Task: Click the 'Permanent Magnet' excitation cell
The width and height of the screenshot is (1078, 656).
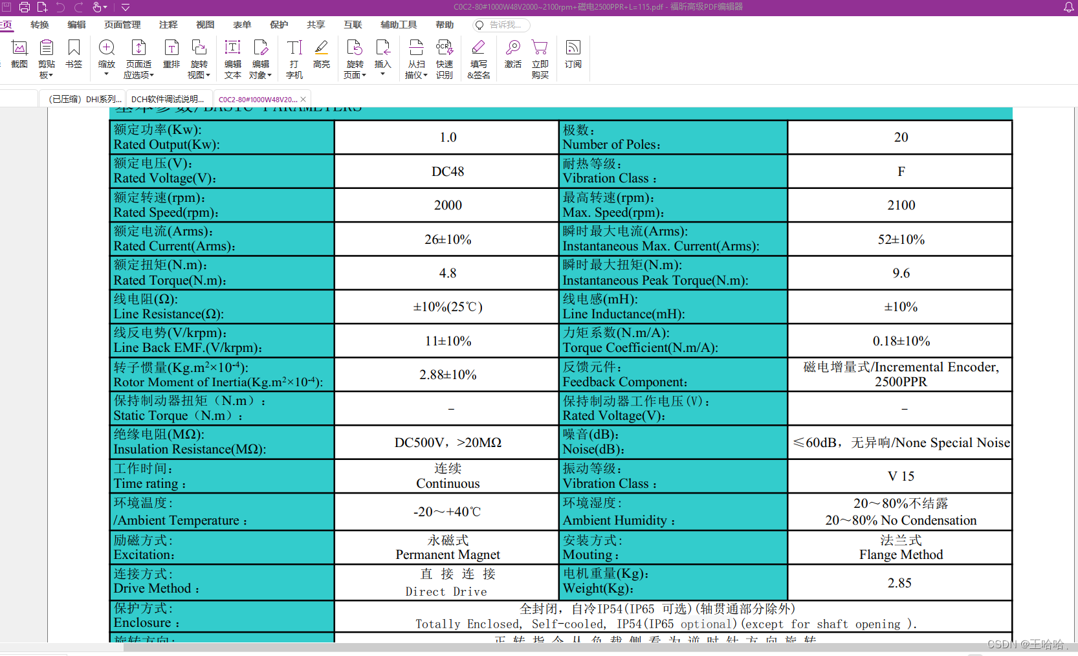Action: 448,547
